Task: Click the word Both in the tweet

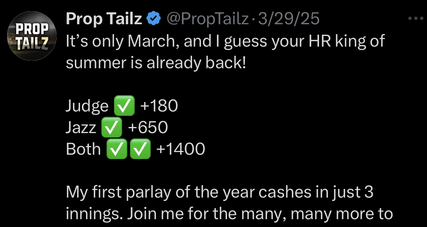Action: point(83,149)
